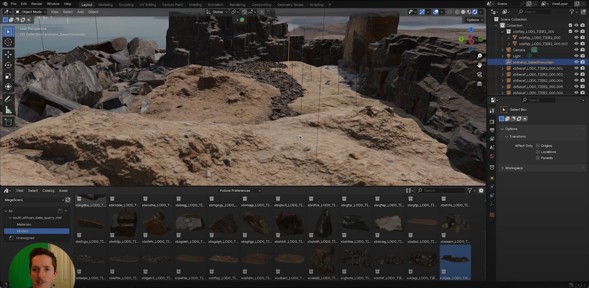Enable Affect Only Parents checkbox
Screen dimensions: 589x288
(x=538, y=158)
